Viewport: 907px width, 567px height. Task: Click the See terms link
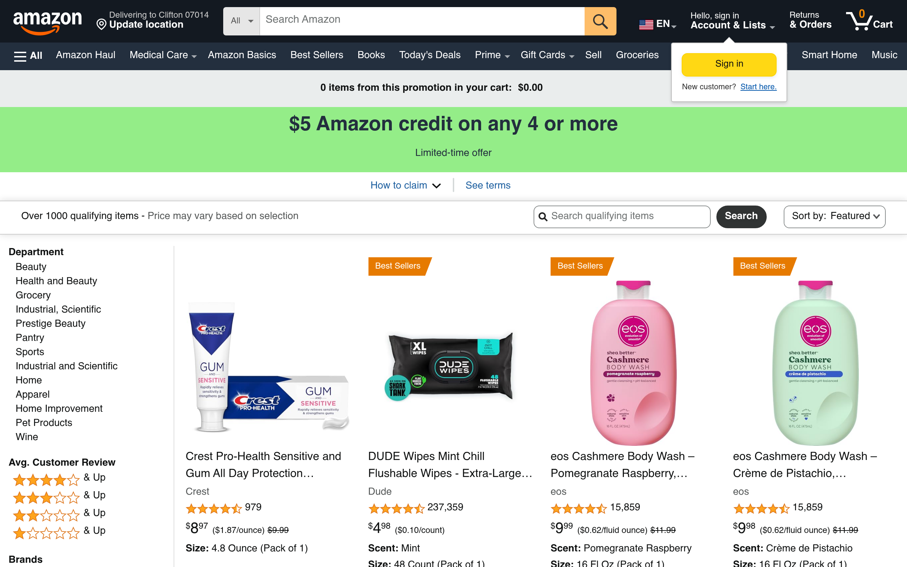[x=488, y=185]
